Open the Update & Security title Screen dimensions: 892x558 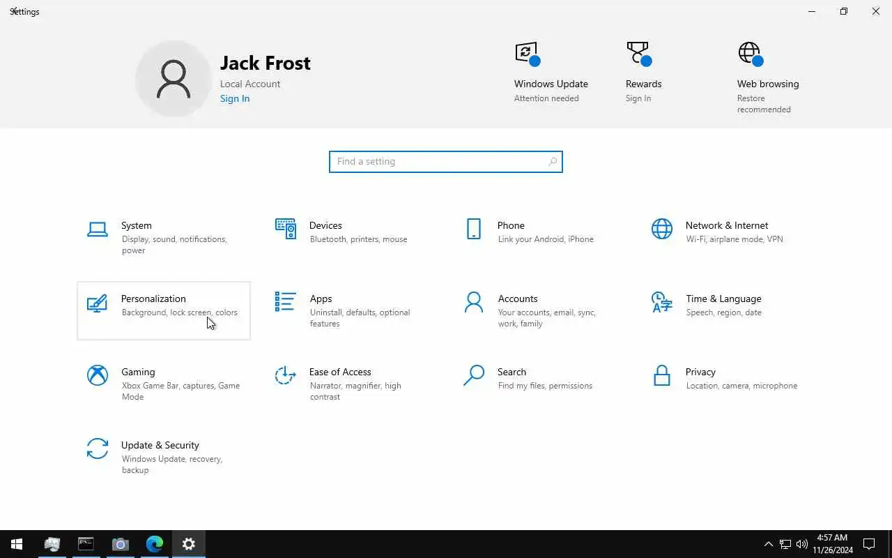[x=160, y=445]
